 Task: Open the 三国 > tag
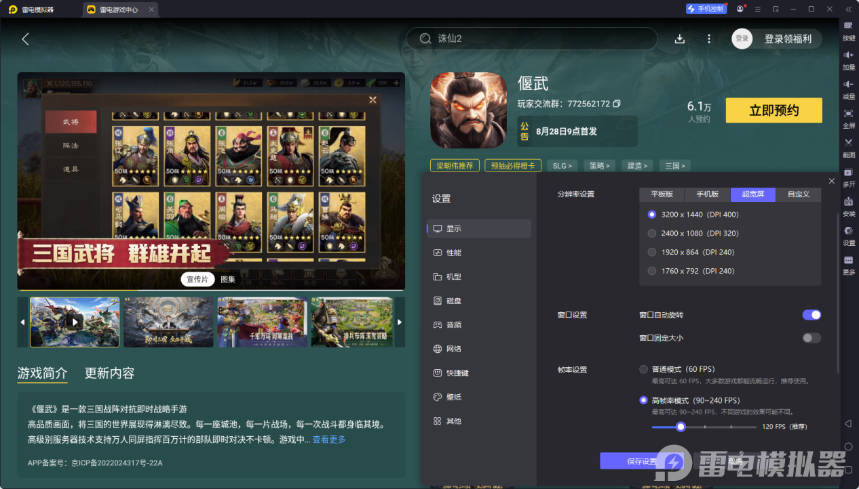pyautogui.click(x=675, y=165)
